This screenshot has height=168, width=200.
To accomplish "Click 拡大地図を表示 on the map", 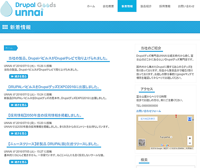I will pyautogui.click(x=148, y=119).
